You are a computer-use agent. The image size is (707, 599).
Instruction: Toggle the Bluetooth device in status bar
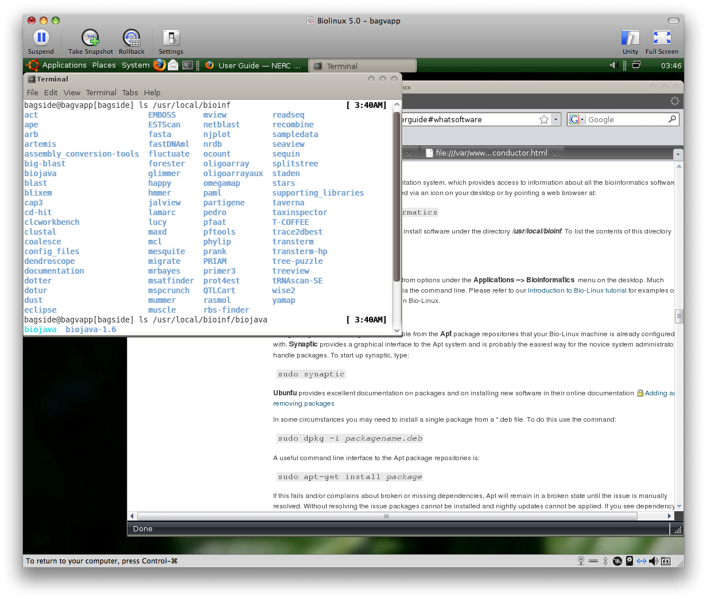[x=605, y=561]
